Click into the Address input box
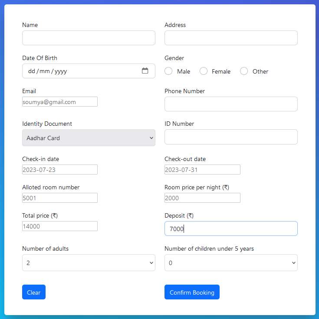Viewport: 319px width, 319px height. point(231,38)
